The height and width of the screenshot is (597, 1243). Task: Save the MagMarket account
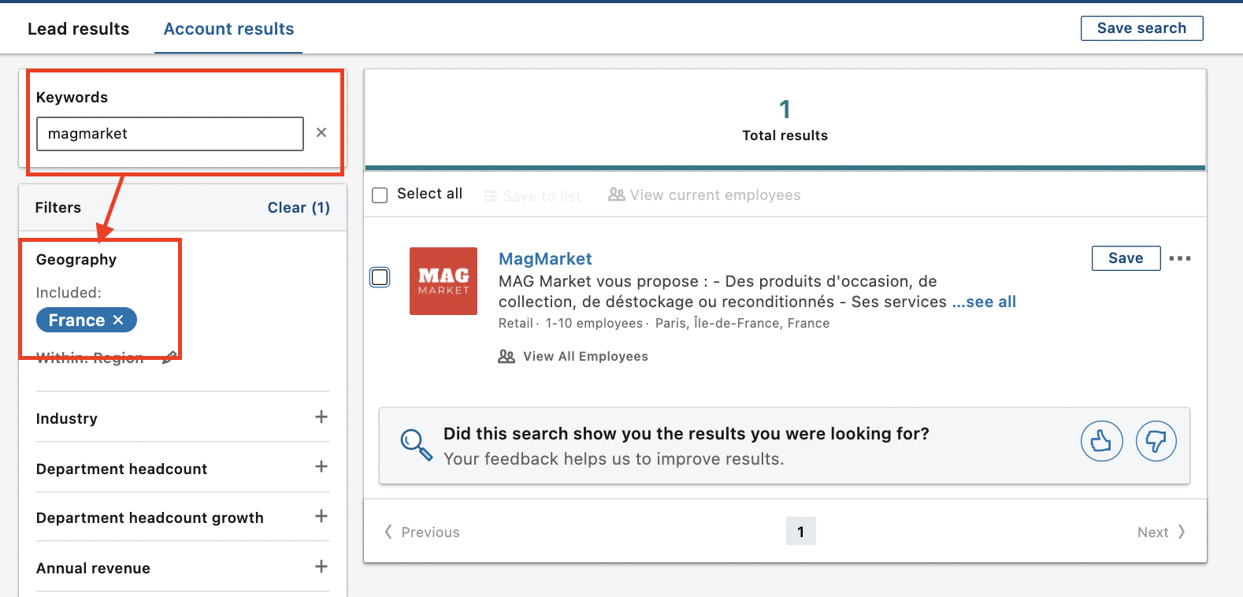pos(1126,258)
